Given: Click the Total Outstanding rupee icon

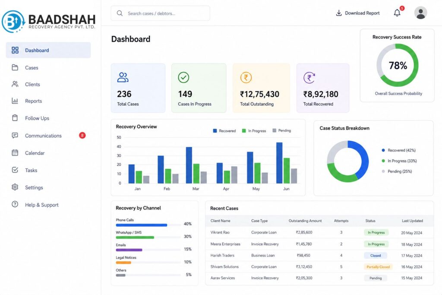Looking at the screenshot, I should [246, 78].
